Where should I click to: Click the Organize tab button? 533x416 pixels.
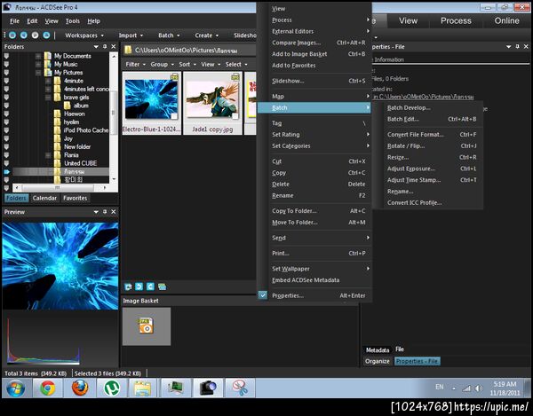tap(378, 361)
